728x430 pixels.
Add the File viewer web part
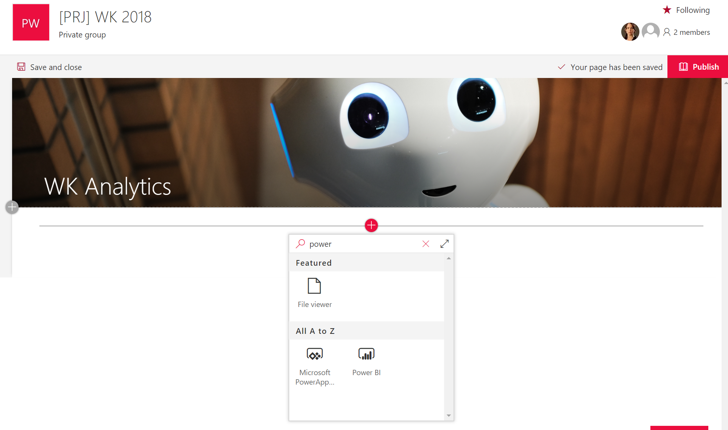click(x=315, y=293)
